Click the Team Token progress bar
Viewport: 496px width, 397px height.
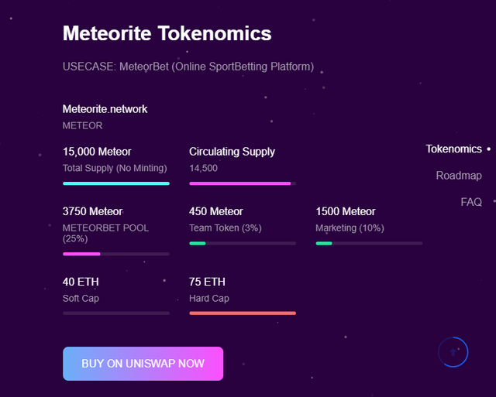coord(243,244)
